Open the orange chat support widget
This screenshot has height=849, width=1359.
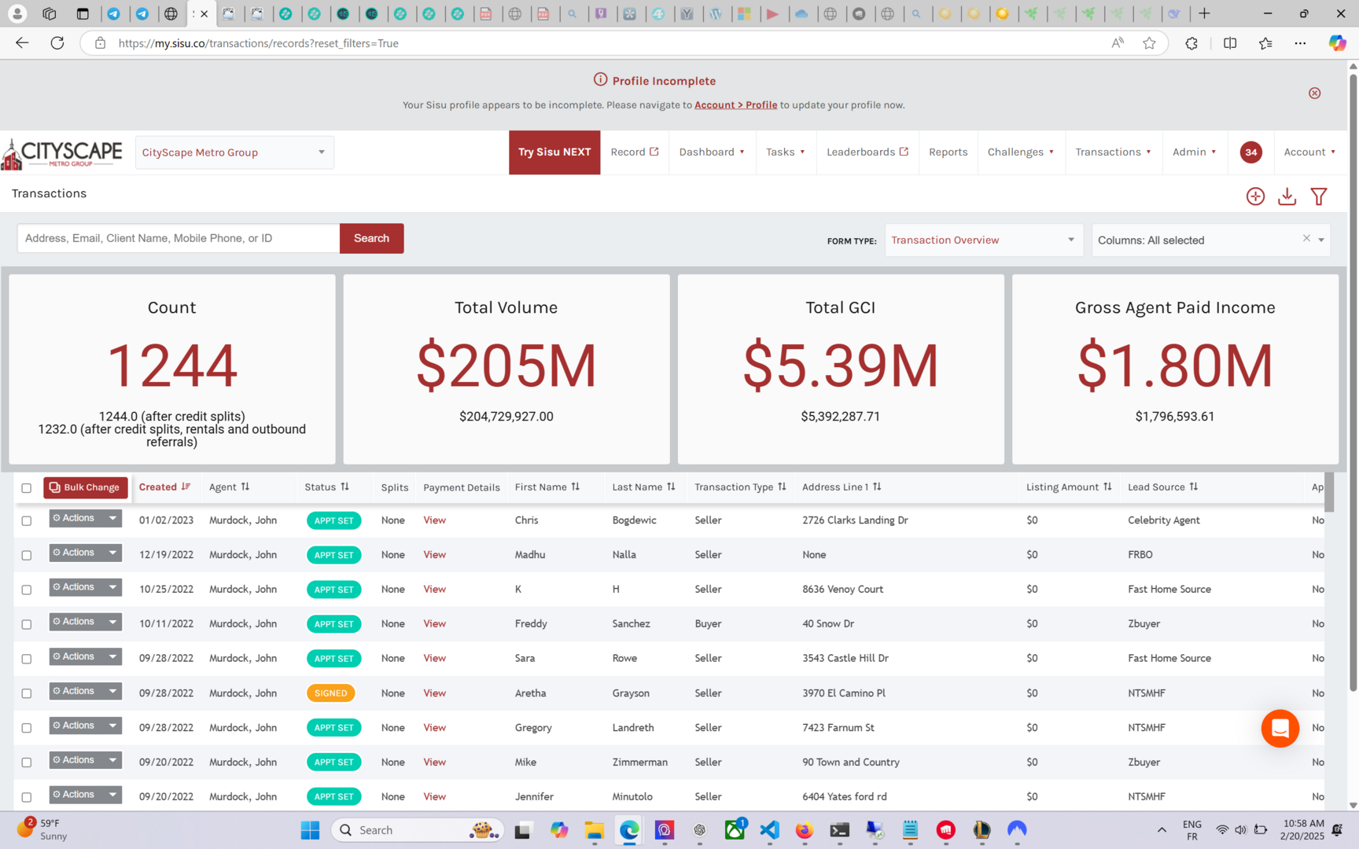click(1280, 729)
